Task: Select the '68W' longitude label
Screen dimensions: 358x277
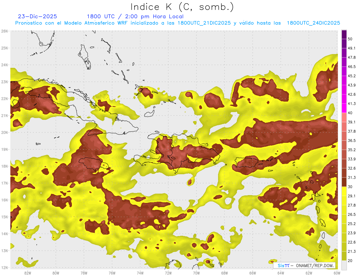Action: point(225,273)
